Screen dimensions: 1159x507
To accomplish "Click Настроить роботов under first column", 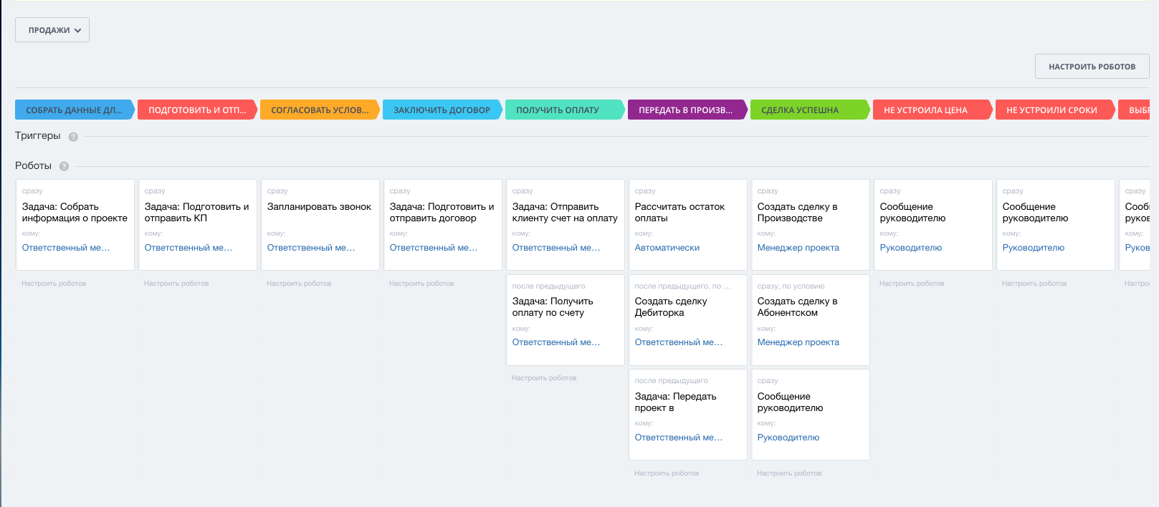I will pos(54,284).
